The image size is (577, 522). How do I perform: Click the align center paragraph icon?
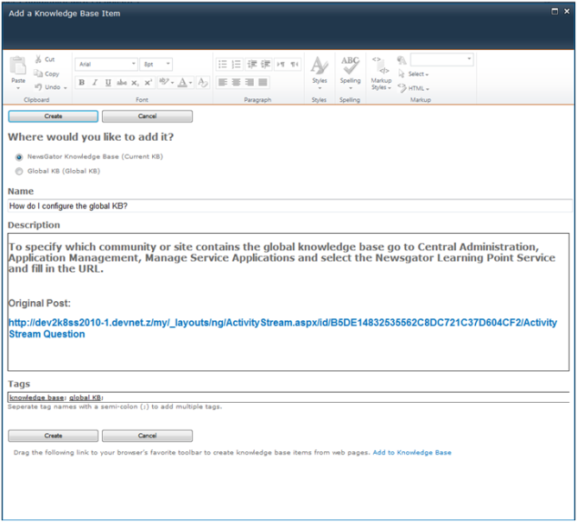tap(237, 83)
